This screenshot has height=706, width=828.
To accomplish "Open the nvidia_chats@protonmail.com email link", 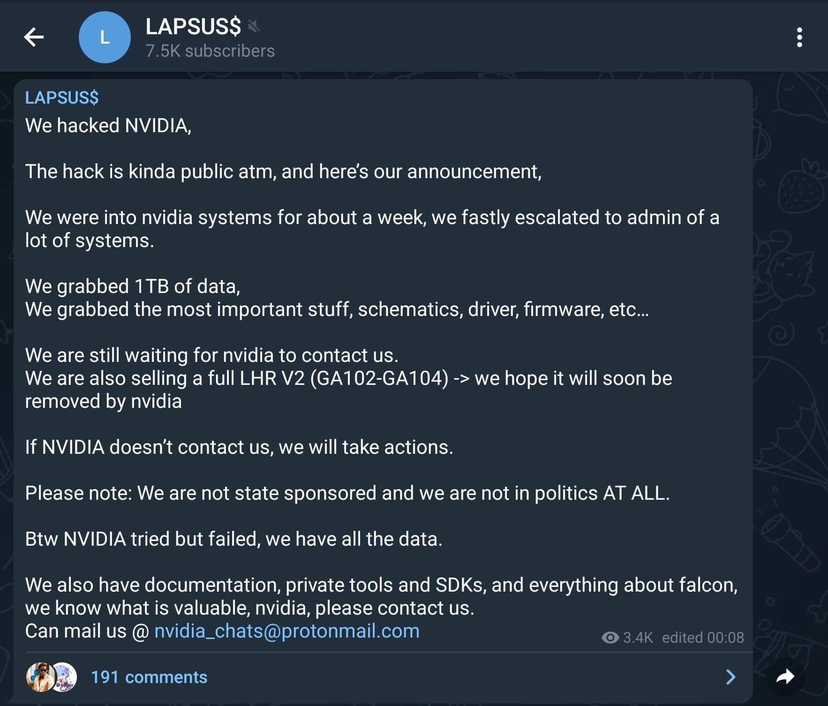I will click(x=287, y=631).
